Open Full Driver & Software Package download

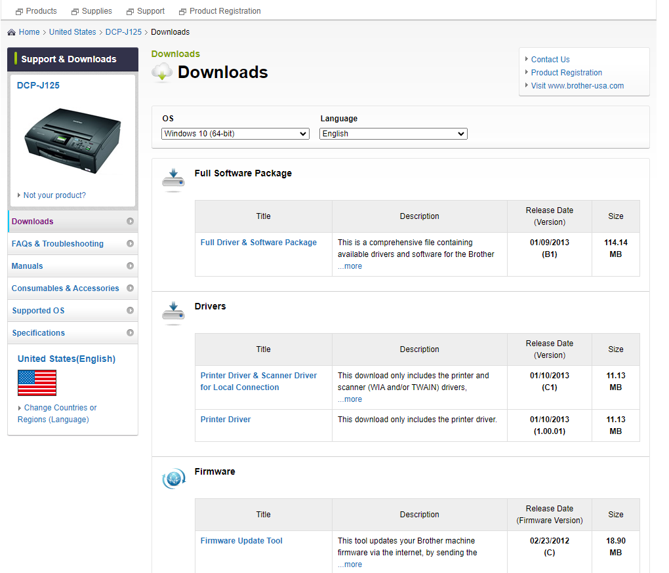(258, 242)
